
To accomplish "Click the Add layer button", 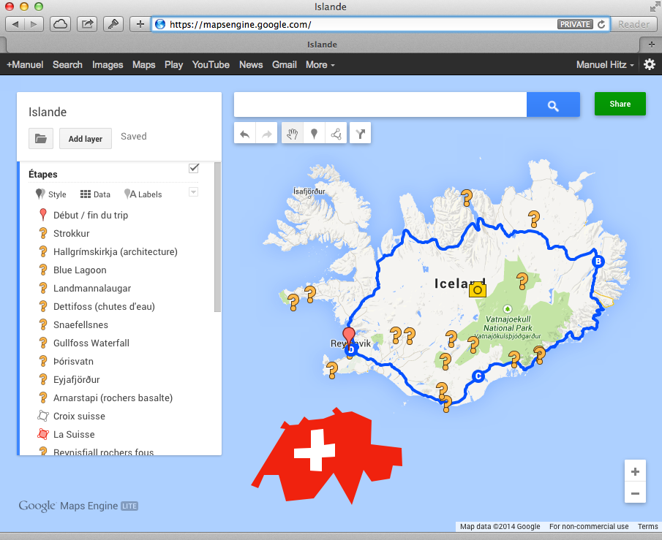I will click(x=86, y=138).
